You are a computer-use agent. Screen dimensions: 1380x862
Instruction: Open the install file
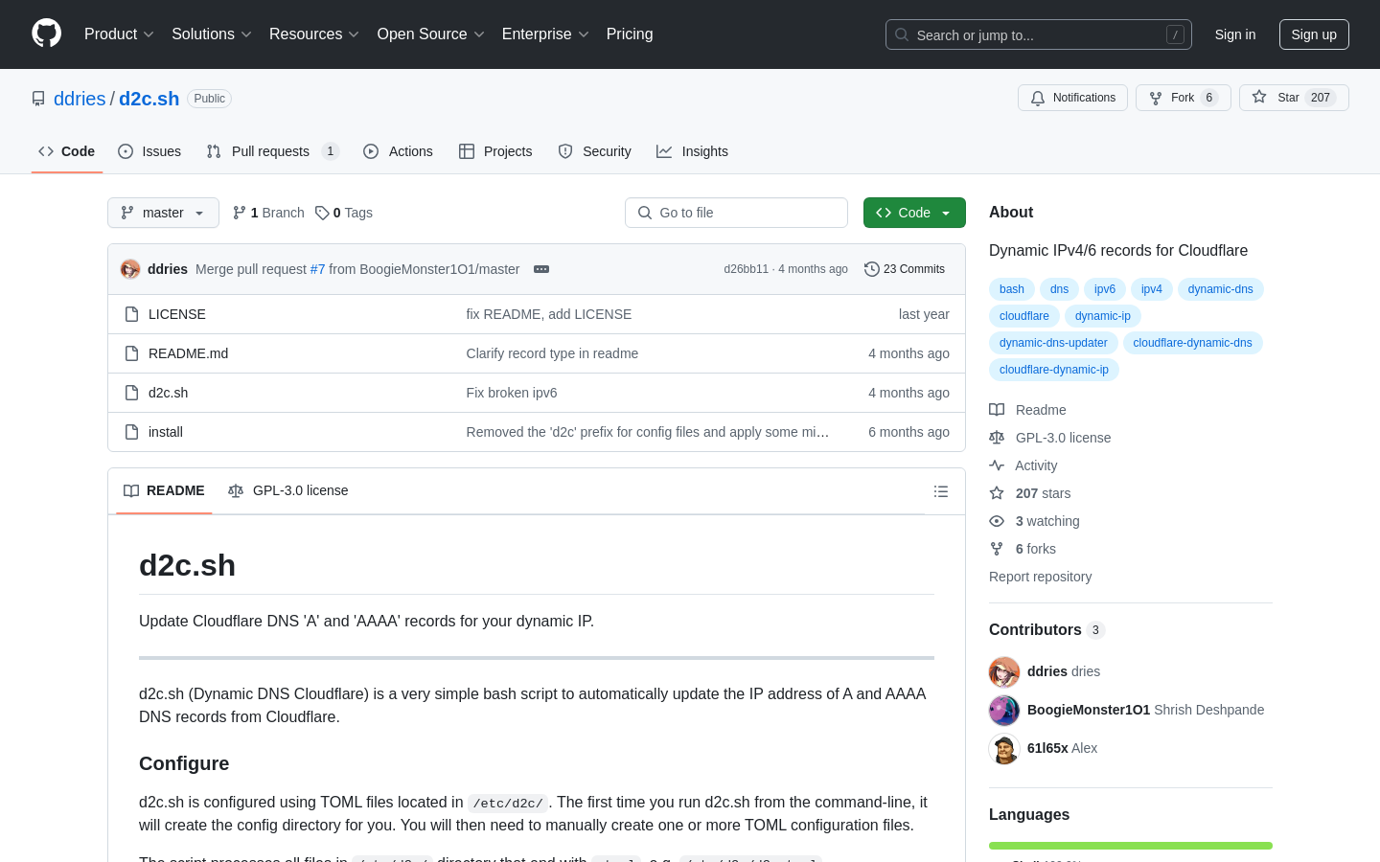(x=166, y=432)
